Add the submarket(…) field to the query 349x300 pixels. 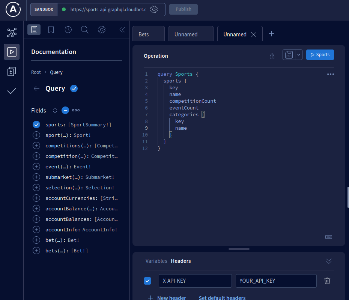[36, 177]
